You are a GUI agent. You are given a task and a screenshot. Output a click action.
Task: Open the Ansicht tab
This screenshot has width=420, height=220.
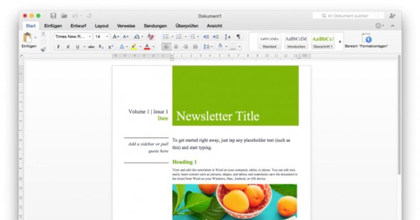click(x=214, y=26)
